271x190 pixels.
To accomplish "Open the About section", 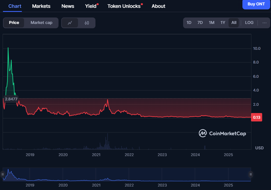I will click(x=158, y=6).
